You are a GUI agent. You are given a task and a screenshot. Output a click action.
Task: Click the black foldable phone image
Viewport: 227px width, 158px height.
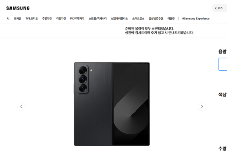[112, 104]
